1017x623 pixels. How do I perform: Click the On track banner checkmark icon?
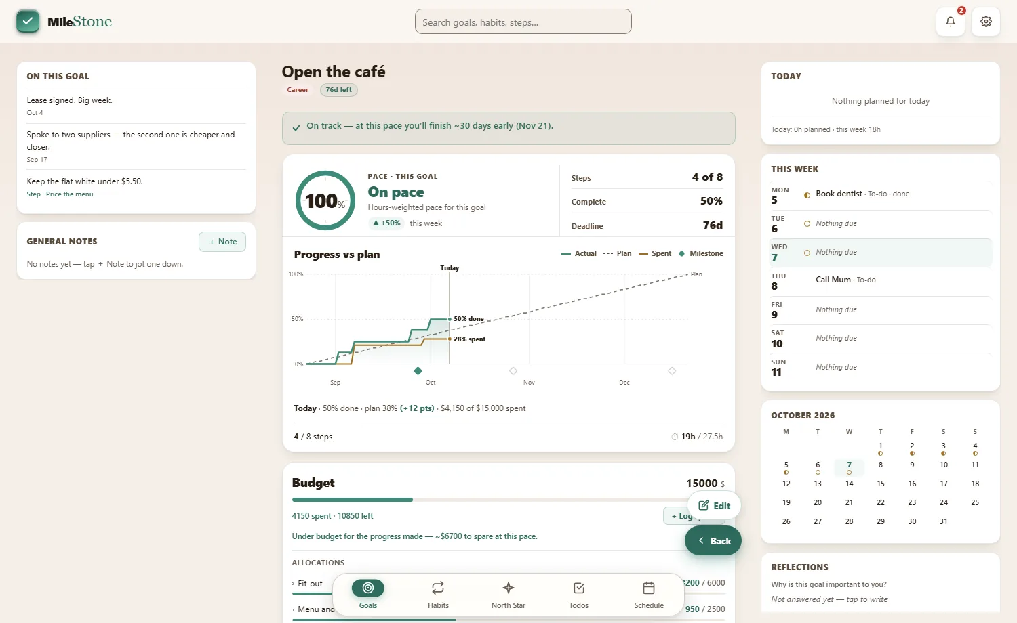click(x=296, y=127)
